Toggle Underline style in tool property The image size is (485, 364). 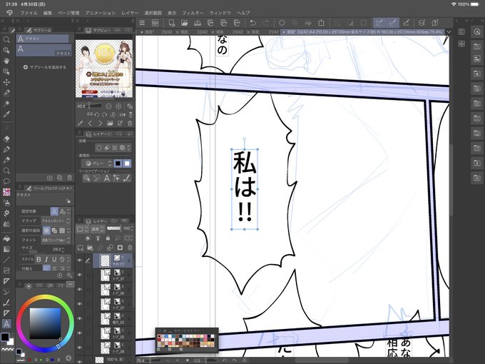pos(54,259)
